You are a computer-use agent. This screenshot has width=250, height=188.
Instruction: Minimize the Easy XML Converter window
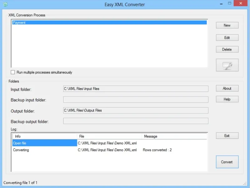coord(221,3)
